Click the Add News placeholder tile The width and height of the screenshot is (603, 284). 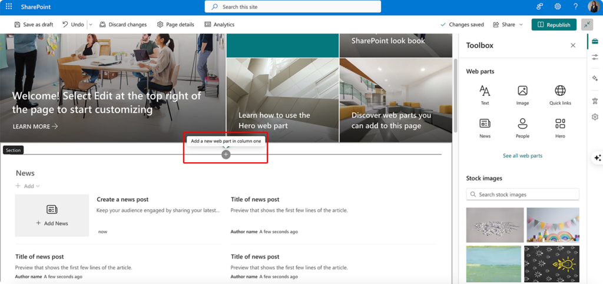[x=52, y=215]
